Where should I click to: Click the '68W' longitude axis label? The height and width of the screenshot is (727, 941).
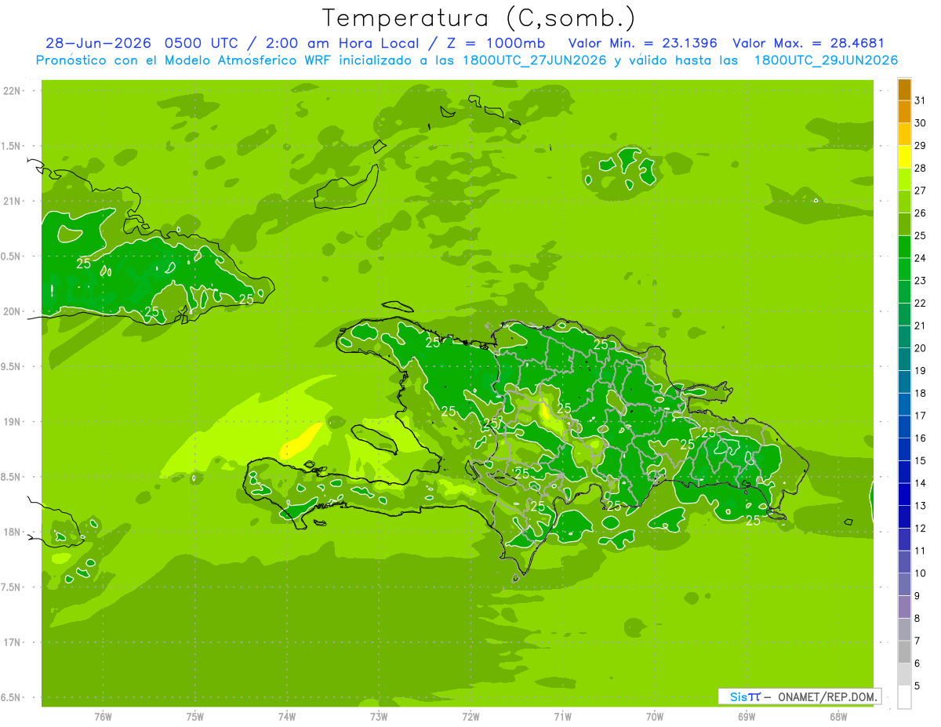[x=838, y=716]
